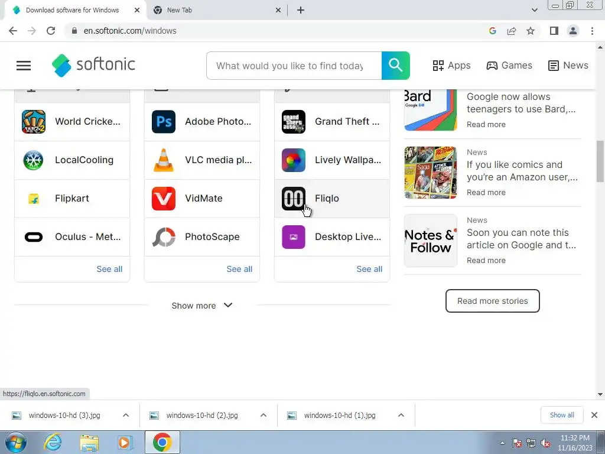Click the Google icon in address bar
This screenshot has width=605, height=454.
coord(492,31)
